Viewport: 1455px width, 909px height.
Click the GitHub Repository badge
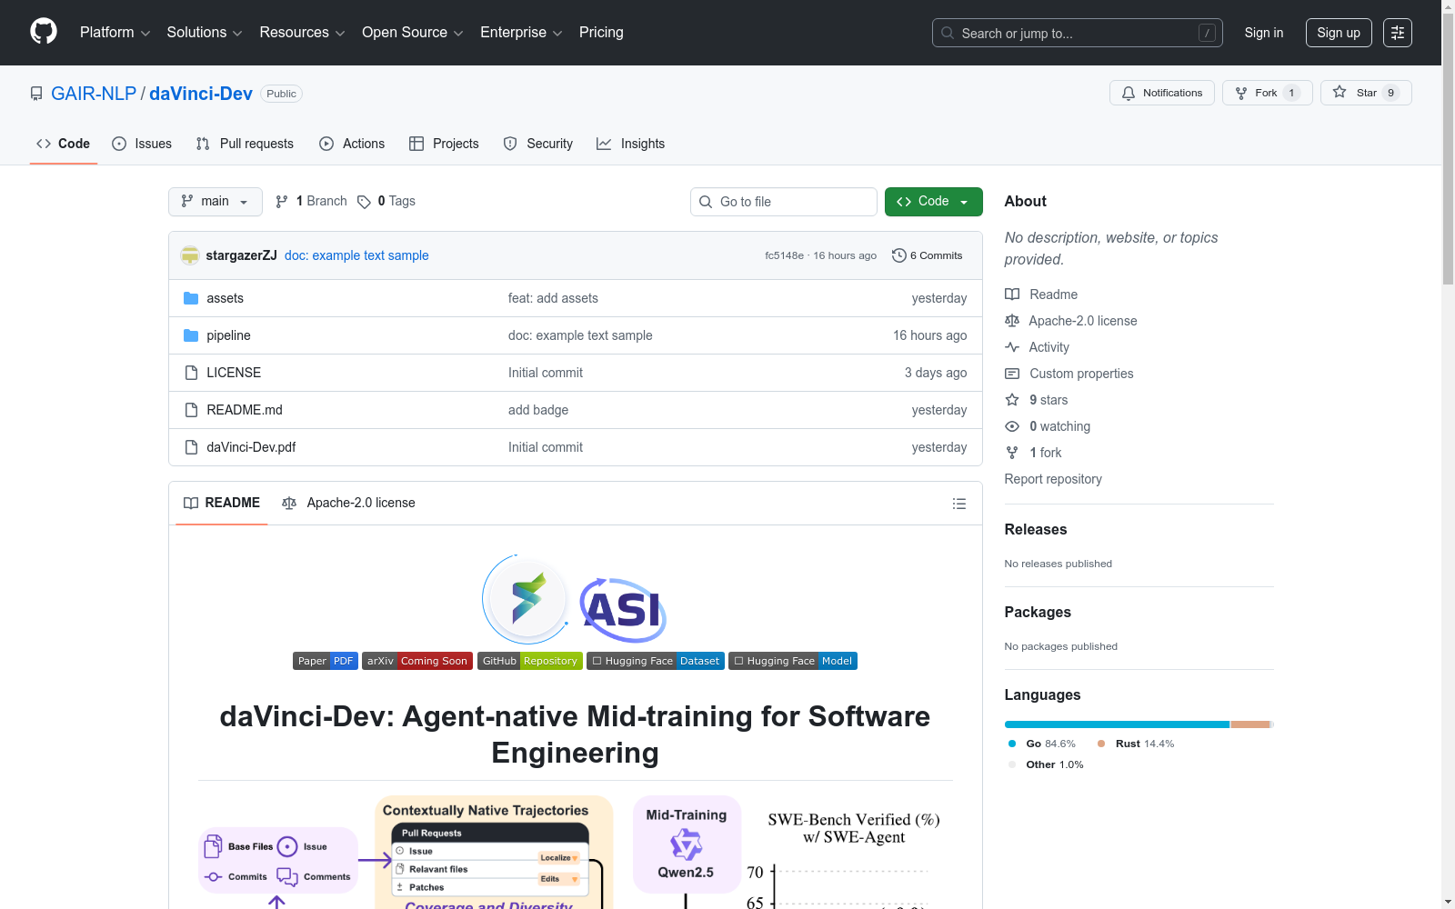click(530, 661)
